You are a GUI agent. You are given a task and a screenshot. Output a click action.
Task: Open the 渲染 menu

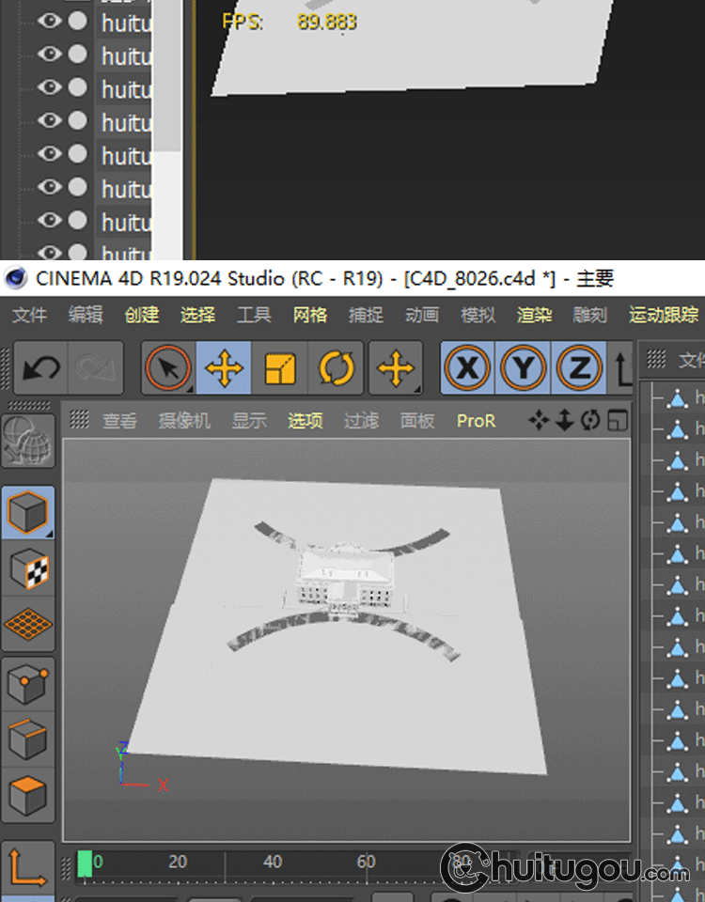coord(534,315)
